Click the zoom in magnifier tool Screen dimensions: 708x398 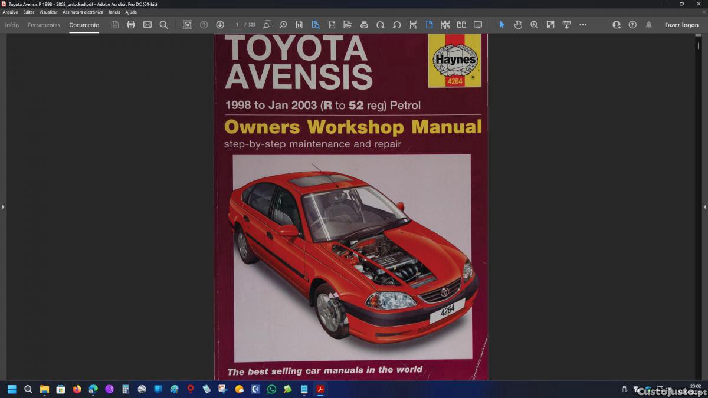coord(534,25)
